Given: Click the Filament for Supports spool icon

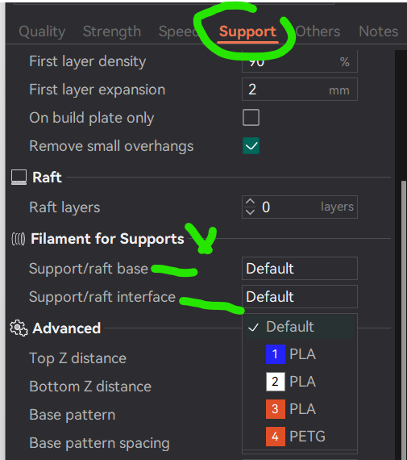Looking at the screenshot, I should tap(19, 239).
